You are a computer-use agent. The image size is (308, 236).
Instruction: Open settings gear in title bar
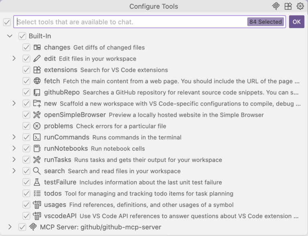[x=300, y=6]
